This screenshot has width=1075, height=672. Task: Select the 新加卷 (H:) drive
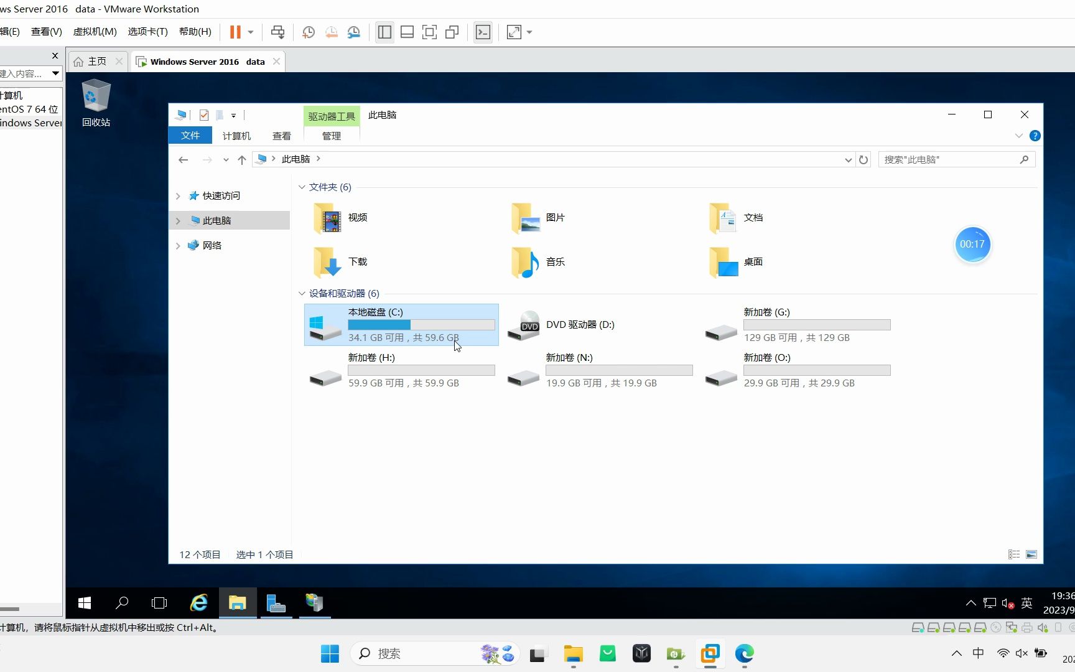(402, 370)
